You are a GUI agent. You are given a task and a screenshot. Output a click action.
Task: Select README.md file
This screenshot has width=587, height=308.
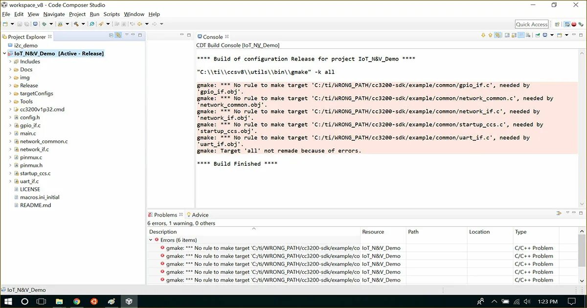coord(35,205)
